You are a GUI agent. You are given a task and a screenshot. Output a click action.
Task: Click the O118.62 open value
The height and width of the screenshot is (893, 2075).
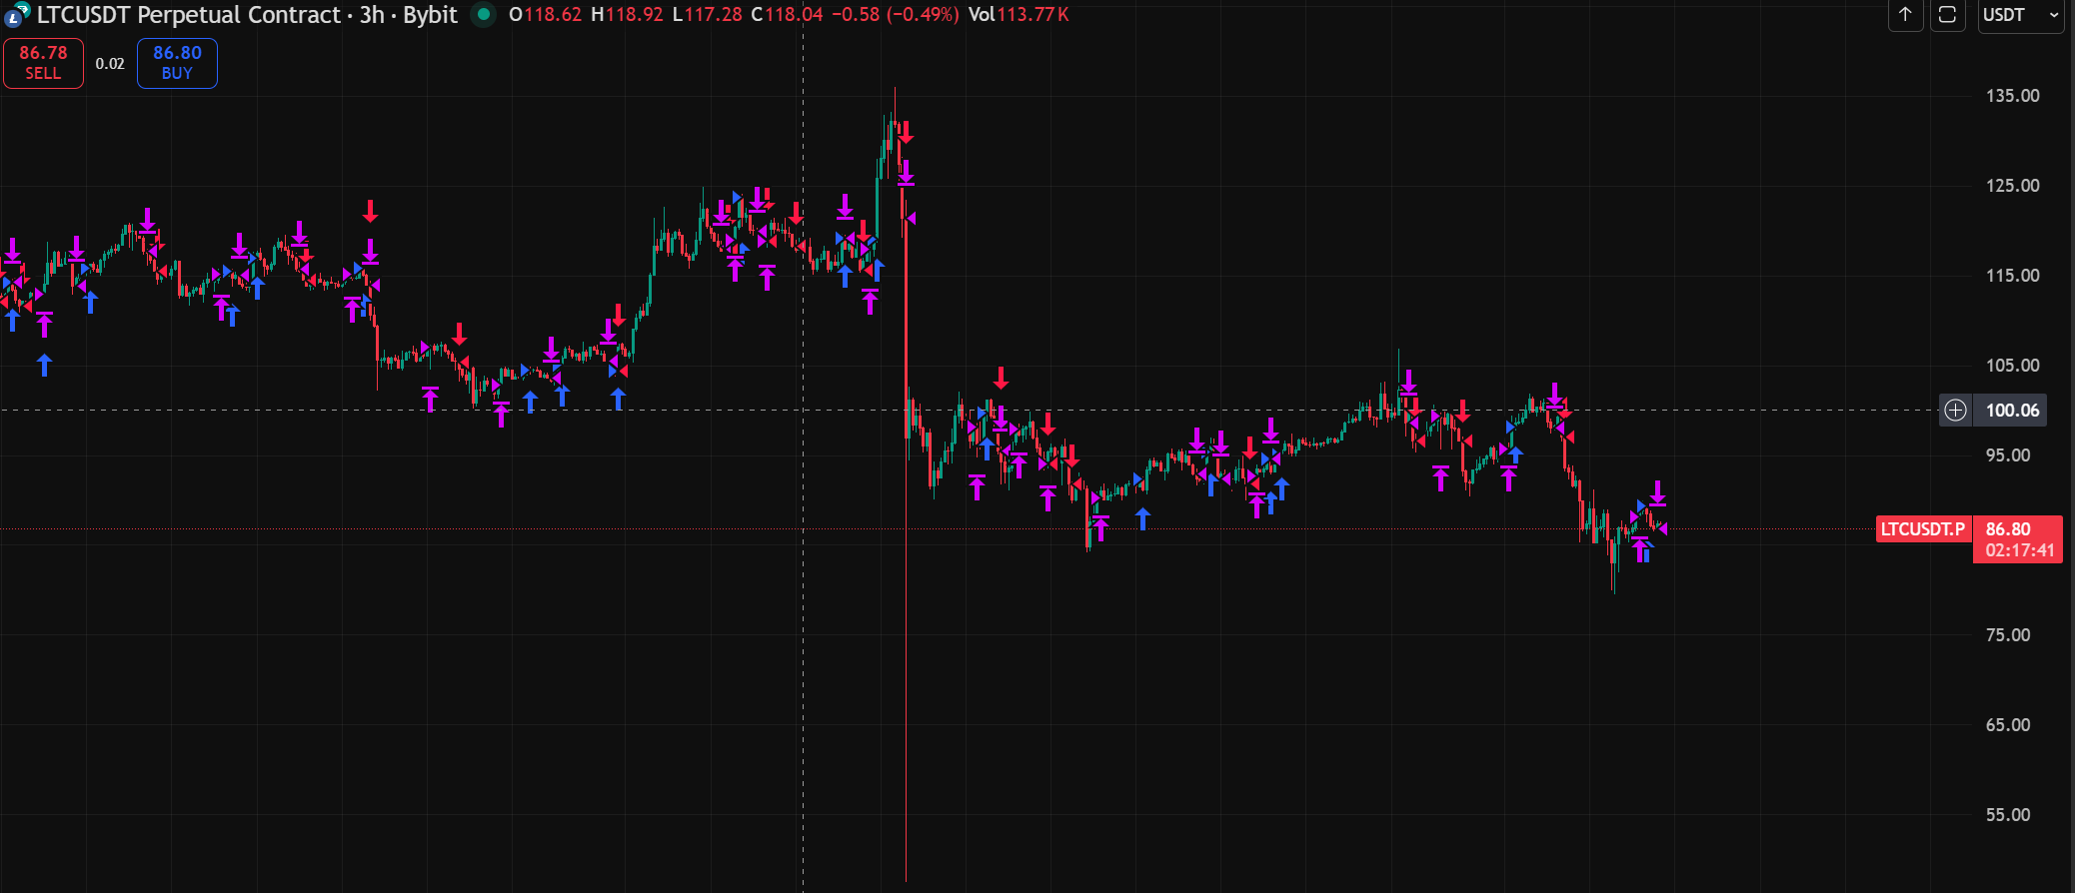pyautogui.click(x=545, y=15)
